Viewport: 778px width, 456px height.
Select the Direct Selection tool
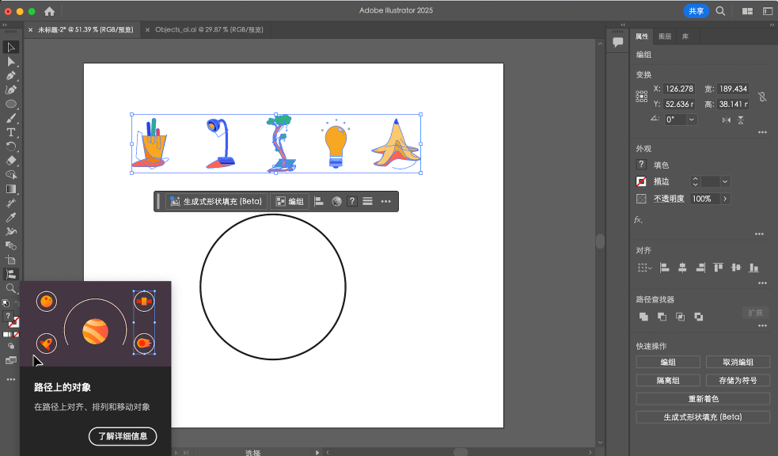[10, 61]
